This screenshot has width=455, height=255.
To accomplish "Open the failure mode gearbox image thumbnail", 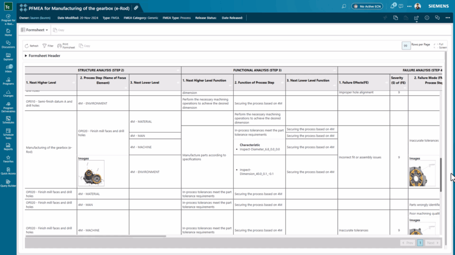I will pos(422,173).
